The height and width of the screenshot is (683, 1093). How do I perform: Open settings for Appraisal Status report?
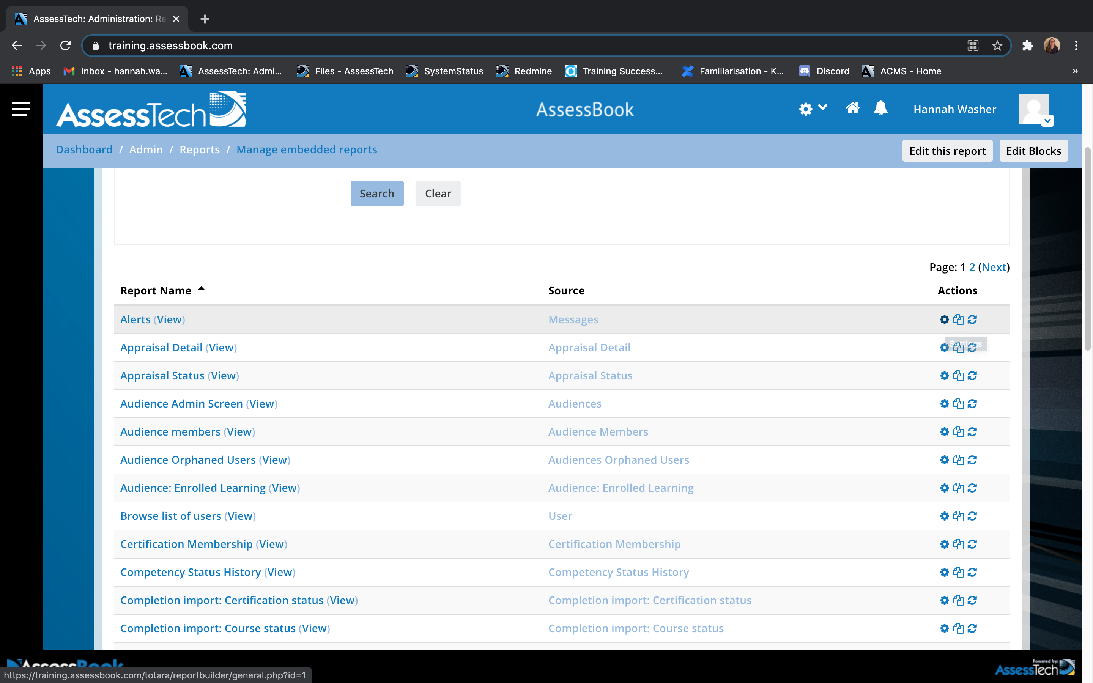[944, 375]
